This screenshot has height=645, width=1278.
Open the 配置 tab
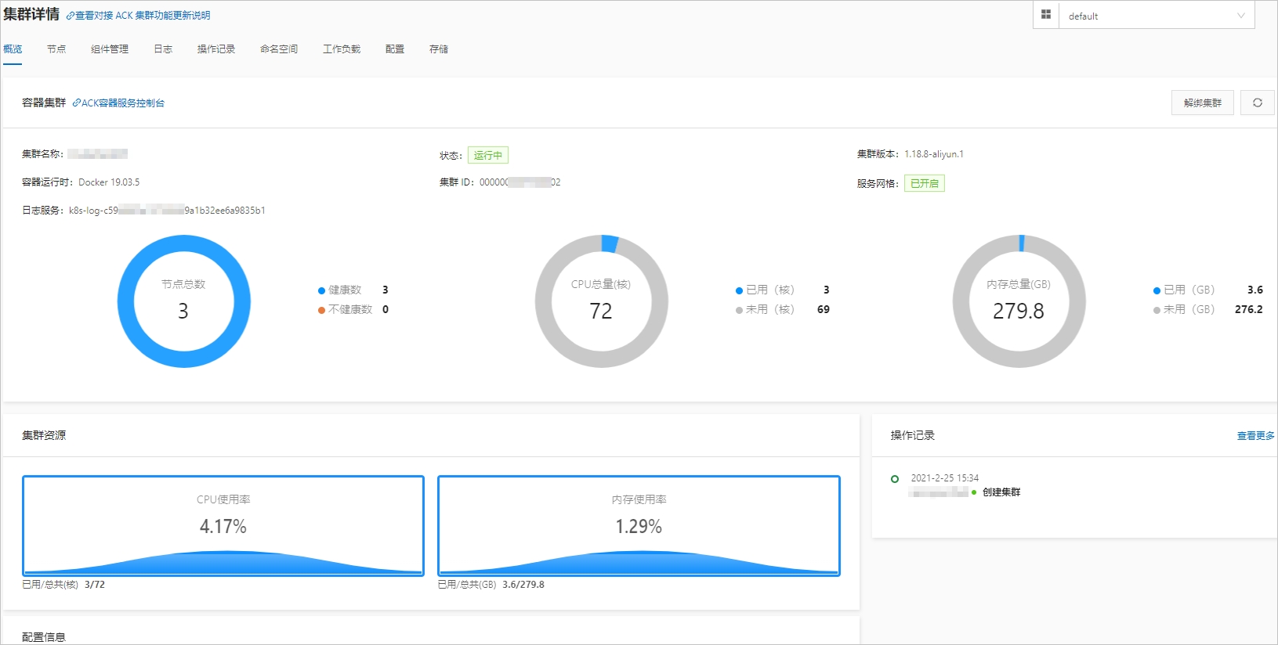pos(395,49)
